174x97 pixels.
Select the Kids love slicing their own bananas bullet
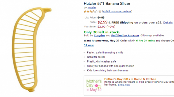tap(108, 71)
